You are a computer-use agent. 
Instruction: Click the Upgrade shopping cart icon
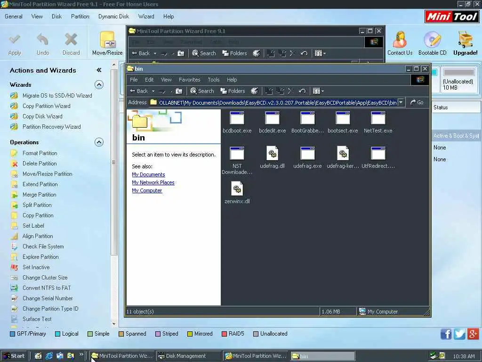point(465,40)
